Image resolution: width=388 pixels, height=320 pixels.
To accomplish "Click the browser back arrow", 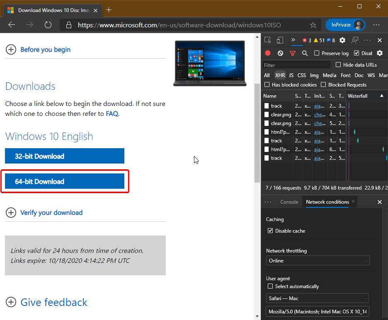I will (x=12, y=25).
